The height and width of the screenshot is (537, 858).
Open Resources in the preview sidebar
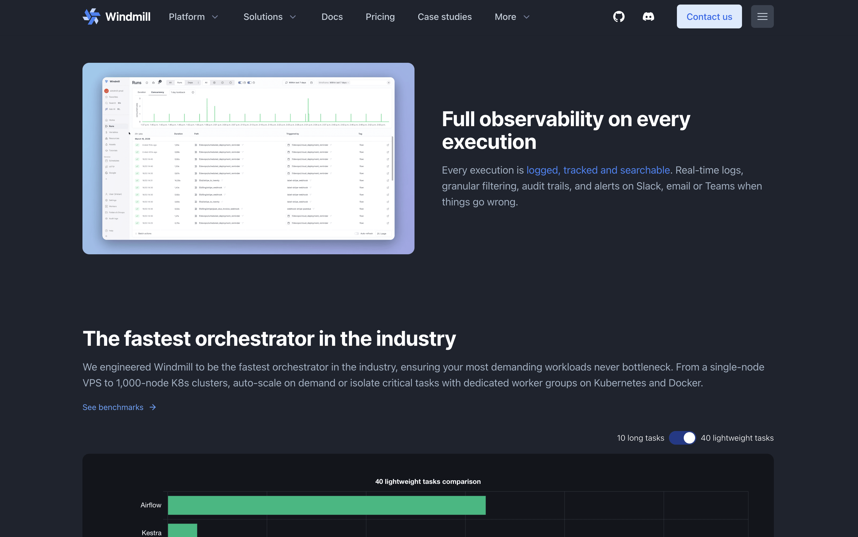[x=112, y=138]
